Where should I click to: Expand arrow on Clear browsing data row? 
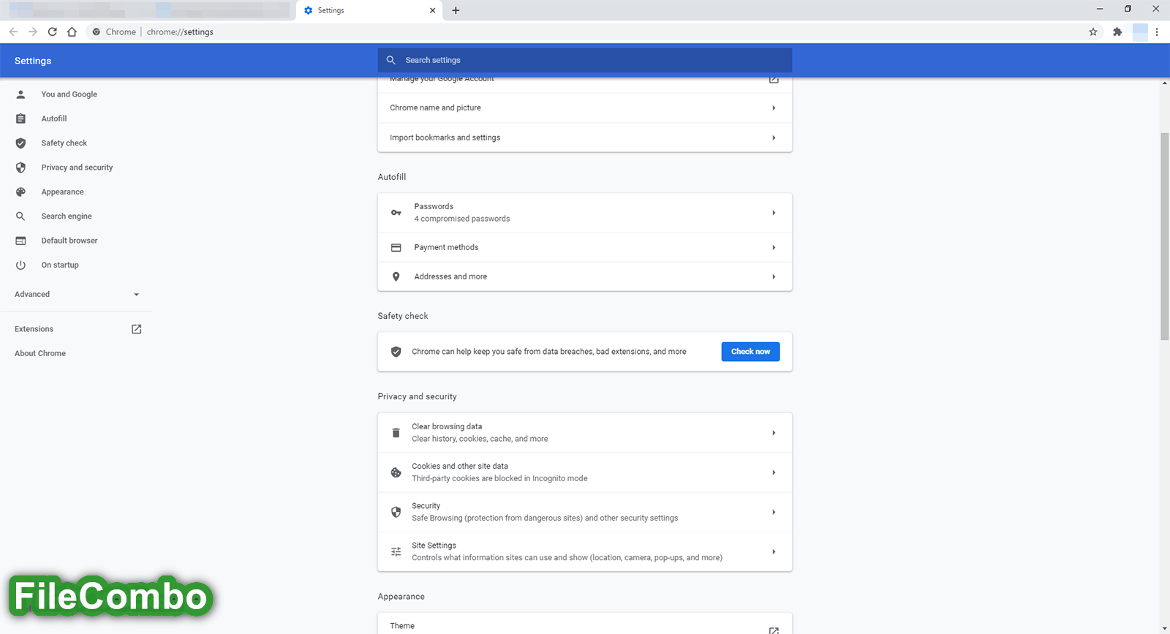click(x=774, y=433)
